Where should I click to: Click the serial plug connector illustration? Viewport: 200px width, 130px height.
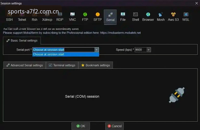click(177, 95)
